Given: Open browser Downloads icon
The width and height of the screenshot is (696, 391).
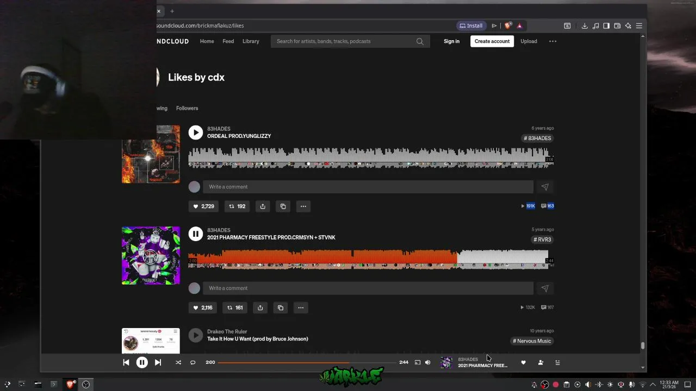Looking at the screenshot, I should coord(585,26).
